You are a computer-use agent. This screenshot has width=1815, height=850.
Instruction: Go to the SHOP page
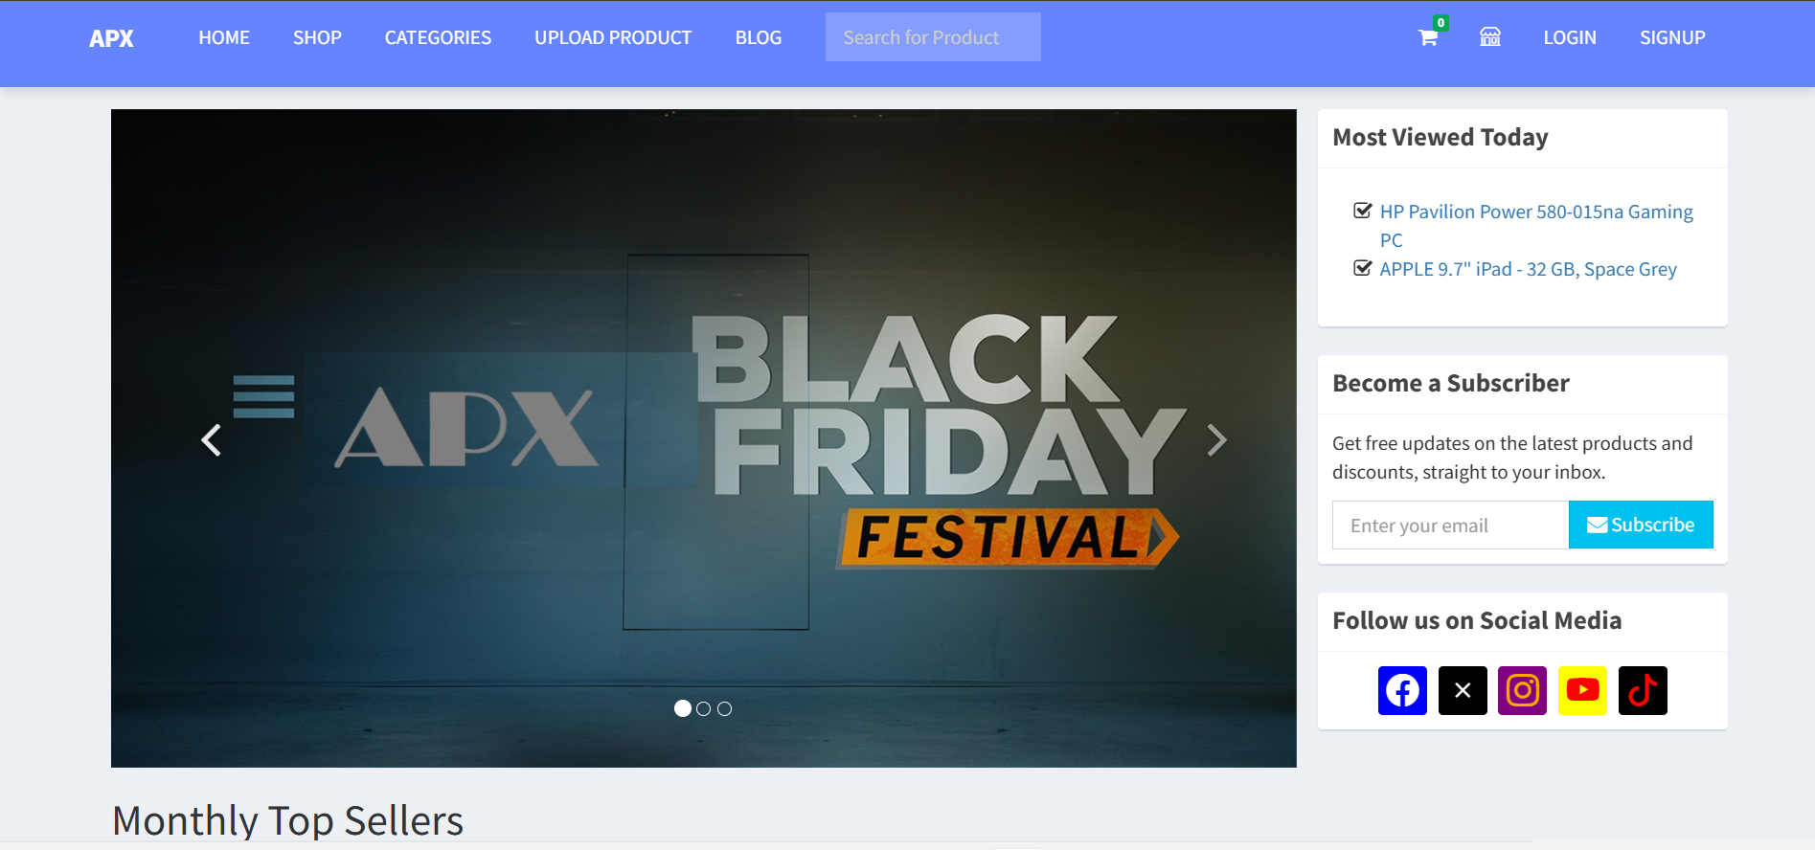pos(317,37)
